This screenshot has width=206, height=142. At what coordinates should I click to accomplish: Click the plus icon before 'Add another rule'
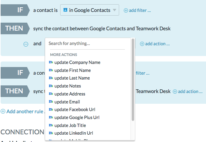click(x=3, y=111)
